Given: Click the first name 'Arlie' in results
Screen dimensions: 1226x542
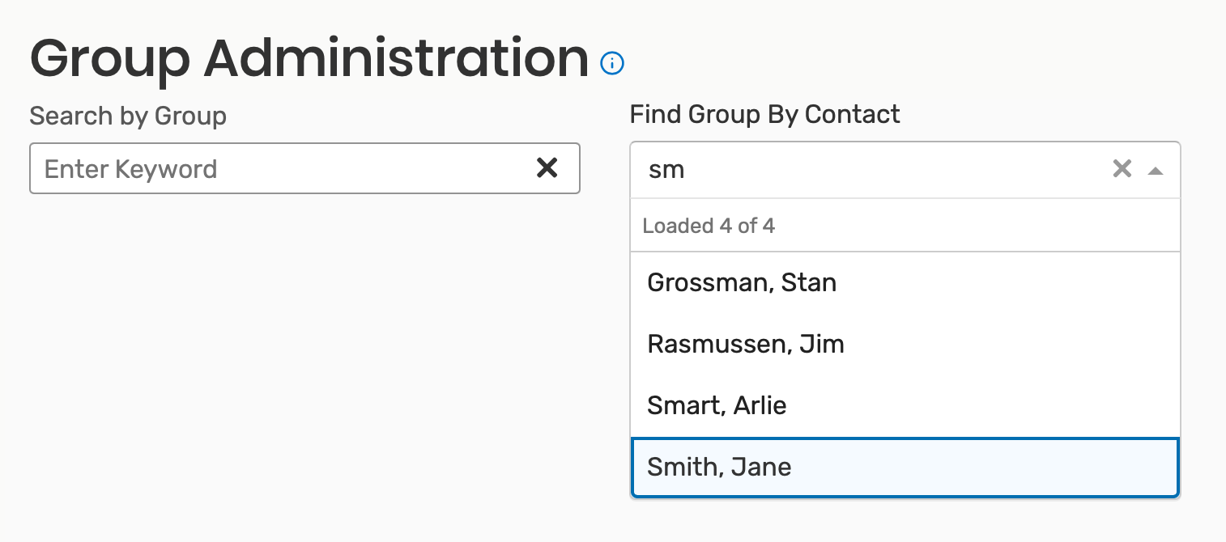Looking at the screenshot, I should [x=760, y=405].
